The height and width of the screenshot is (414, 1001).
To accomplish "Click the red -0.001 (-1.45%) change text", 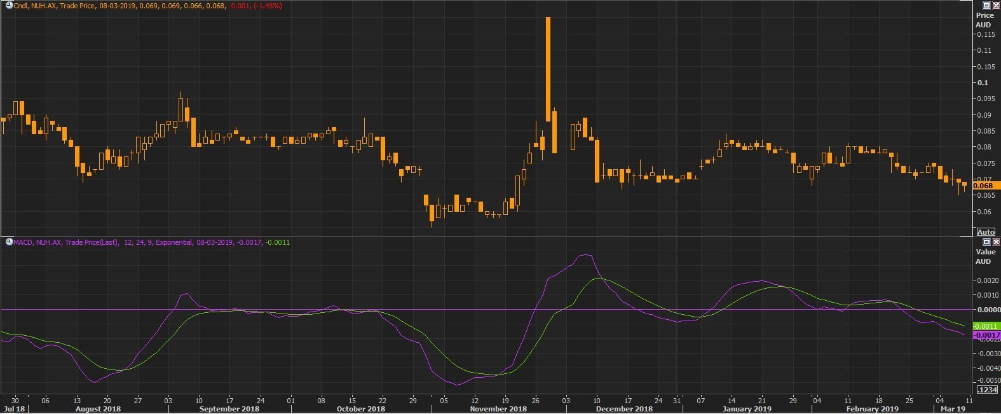I will click(257, 6).
